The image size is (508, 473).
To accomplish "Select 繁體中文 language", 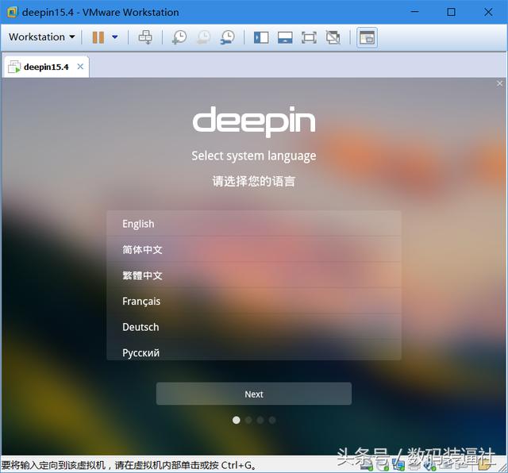I will pyautogui.click(x=254, y=275).
